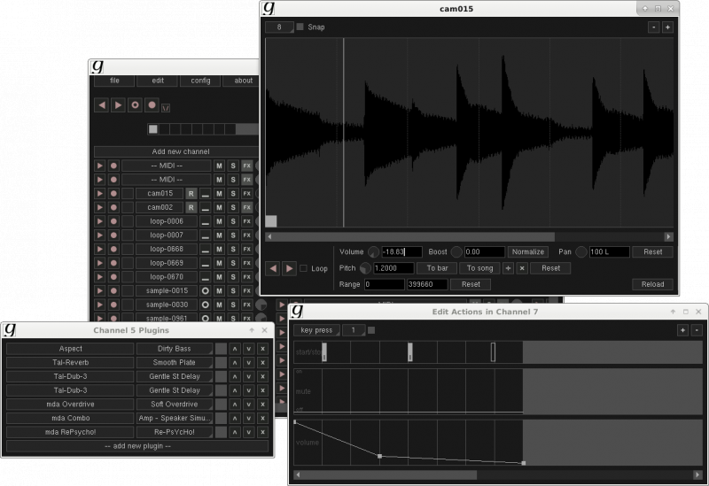Open the key press action type dropdown

pos(316,330)
